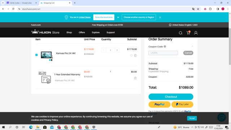Choose the Pay Later button
The height and width of the screenshot is (130, 231).
(x=182, y=104)
